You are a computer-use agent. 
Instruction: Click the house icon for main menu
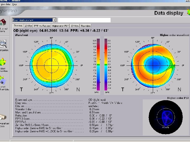pyautogui.click(x=3, y=22)
